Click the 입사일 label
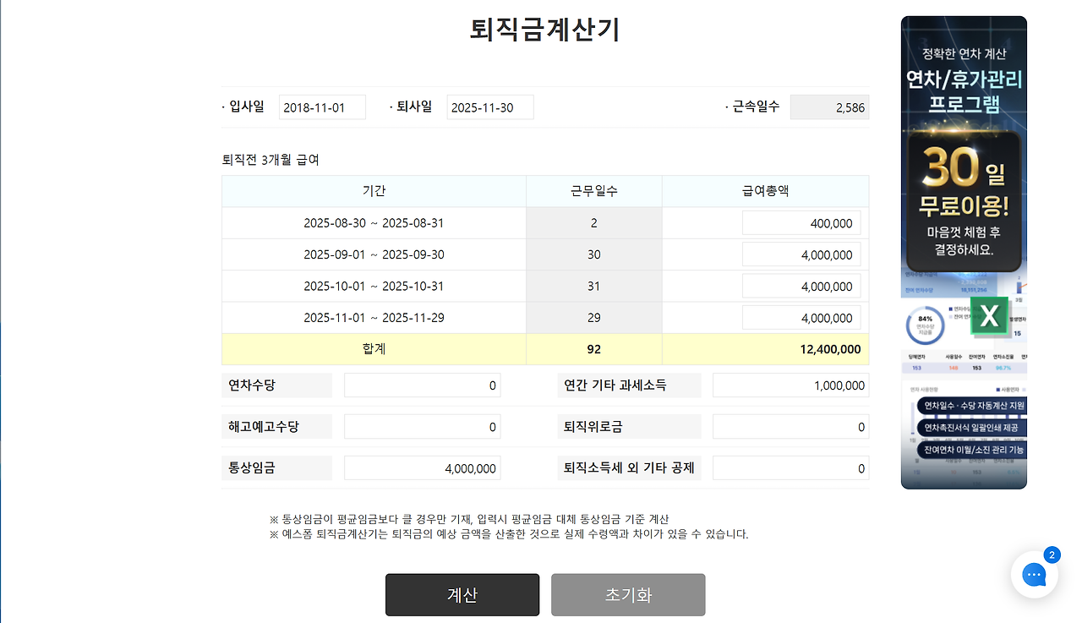The height and width of the screenshot is (623, 1082). point(246,107)
